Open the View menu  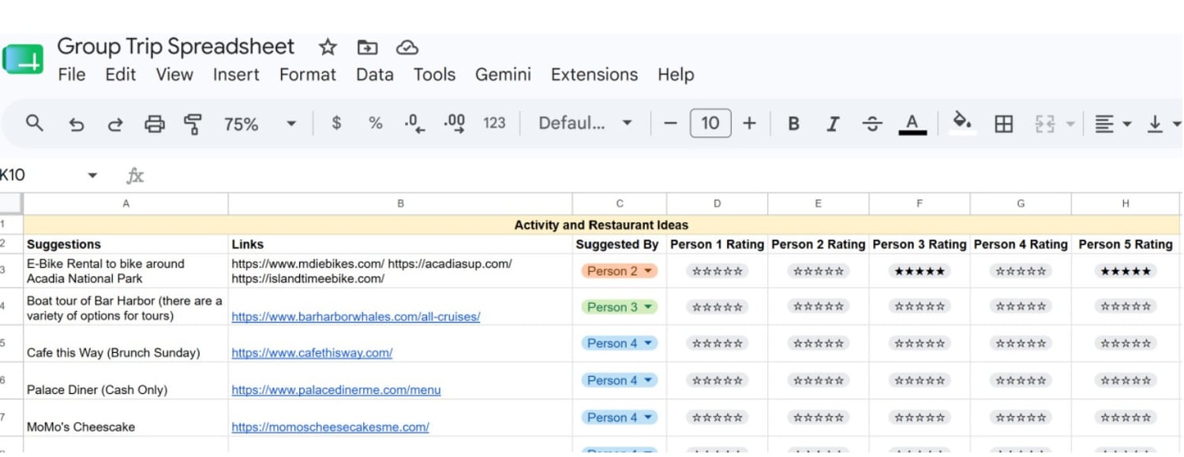pyautogui.click(x=174, y=75)
